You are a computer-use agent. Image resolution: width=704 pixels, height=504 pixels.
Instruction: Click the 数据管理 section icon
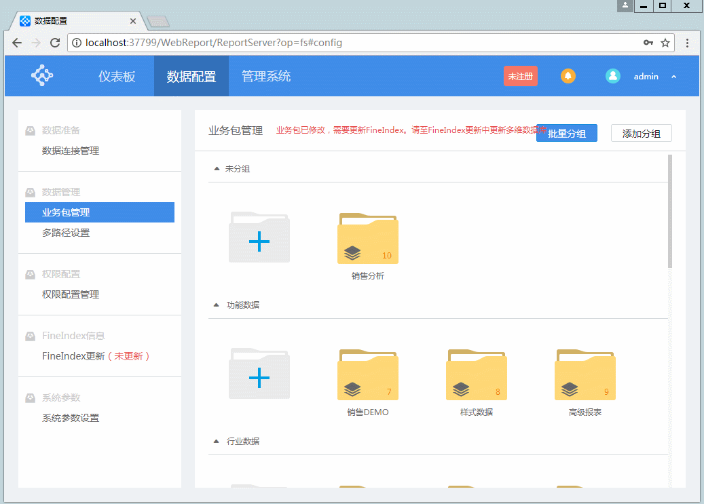click(30, 192)
